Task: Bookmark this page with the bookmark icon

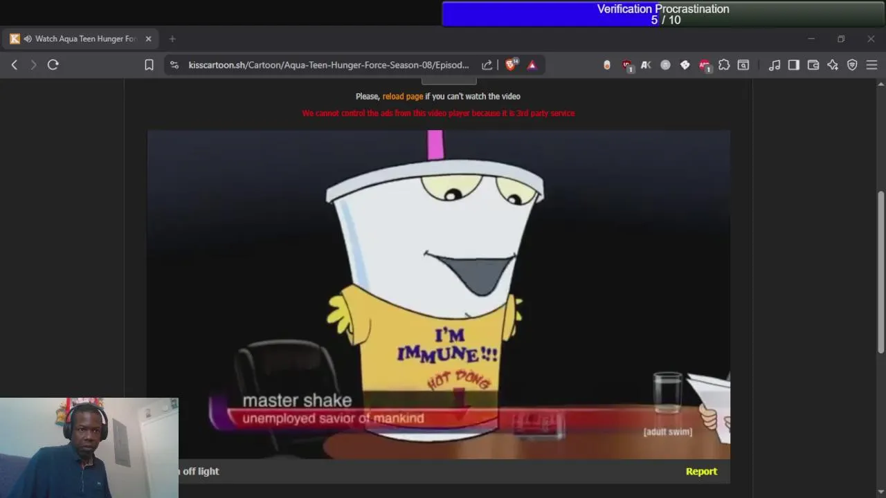Action: [149, 65]
